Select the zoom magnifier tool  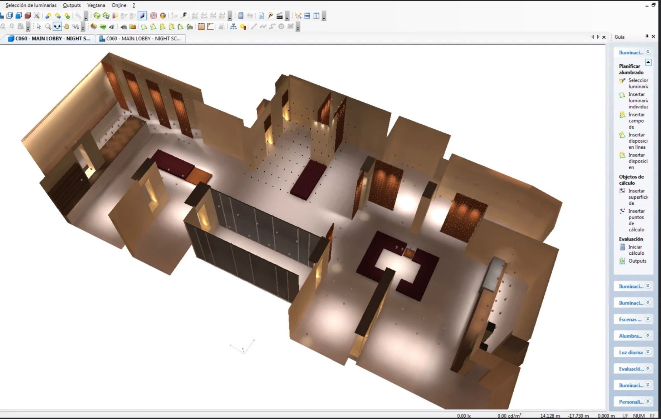[48, 26]
